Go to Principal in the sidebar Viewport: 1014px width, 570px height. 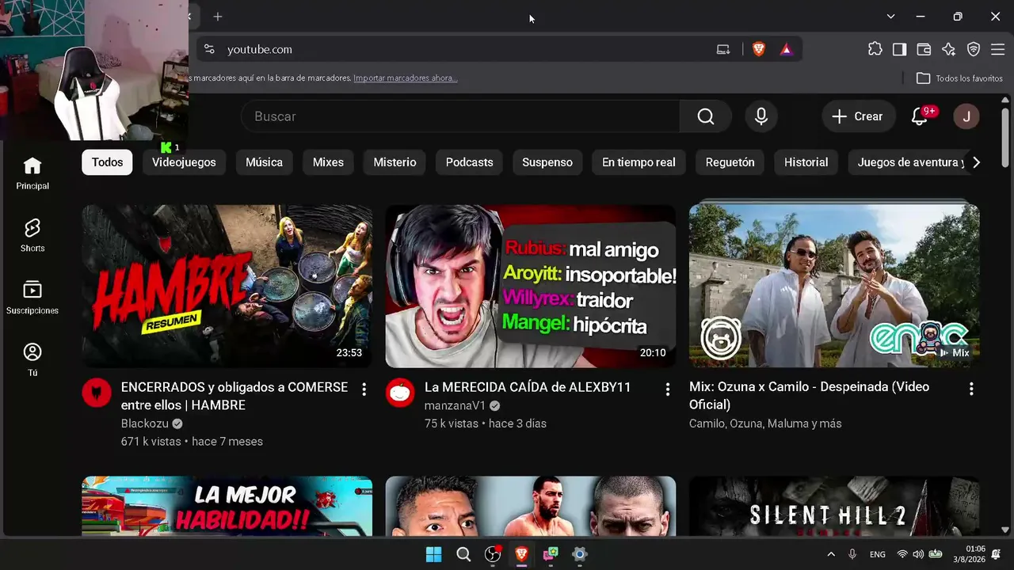pyautogui.click(x=32, y=173)
